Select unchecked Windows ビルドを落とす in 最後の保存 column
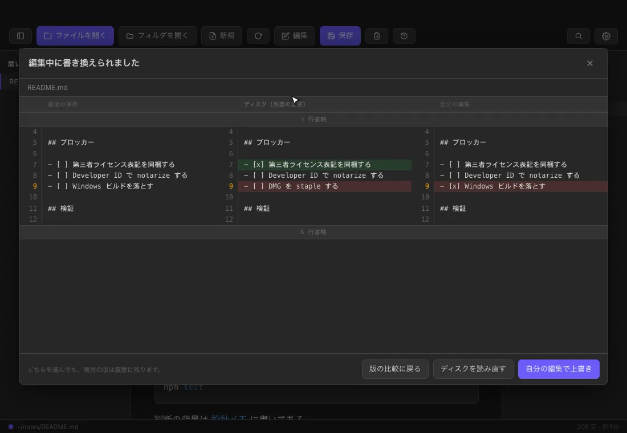Image resolution: width=627 pixels, height=433 pixels. tap(101, 186)
